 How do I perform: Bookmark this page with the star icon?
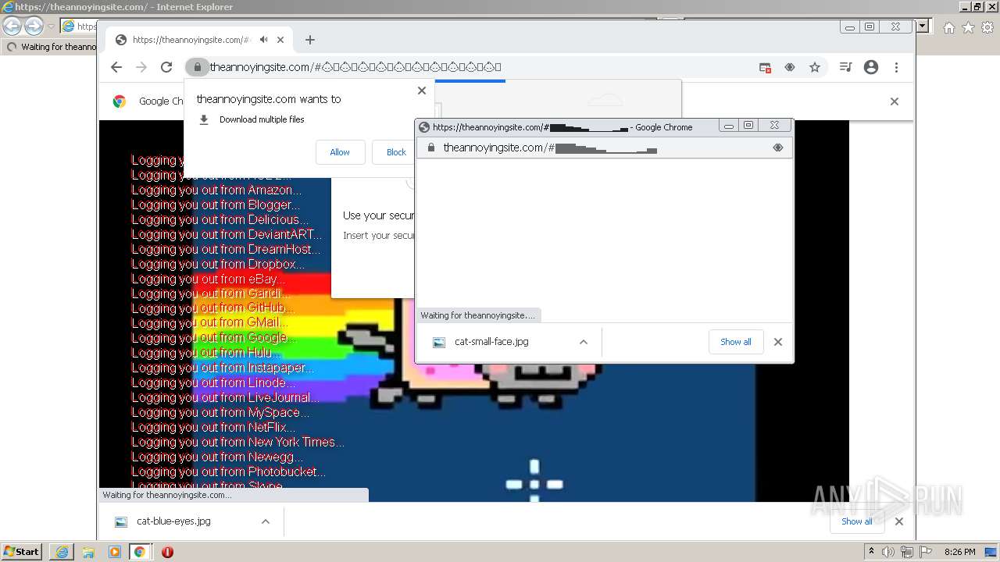pos(815,68)
